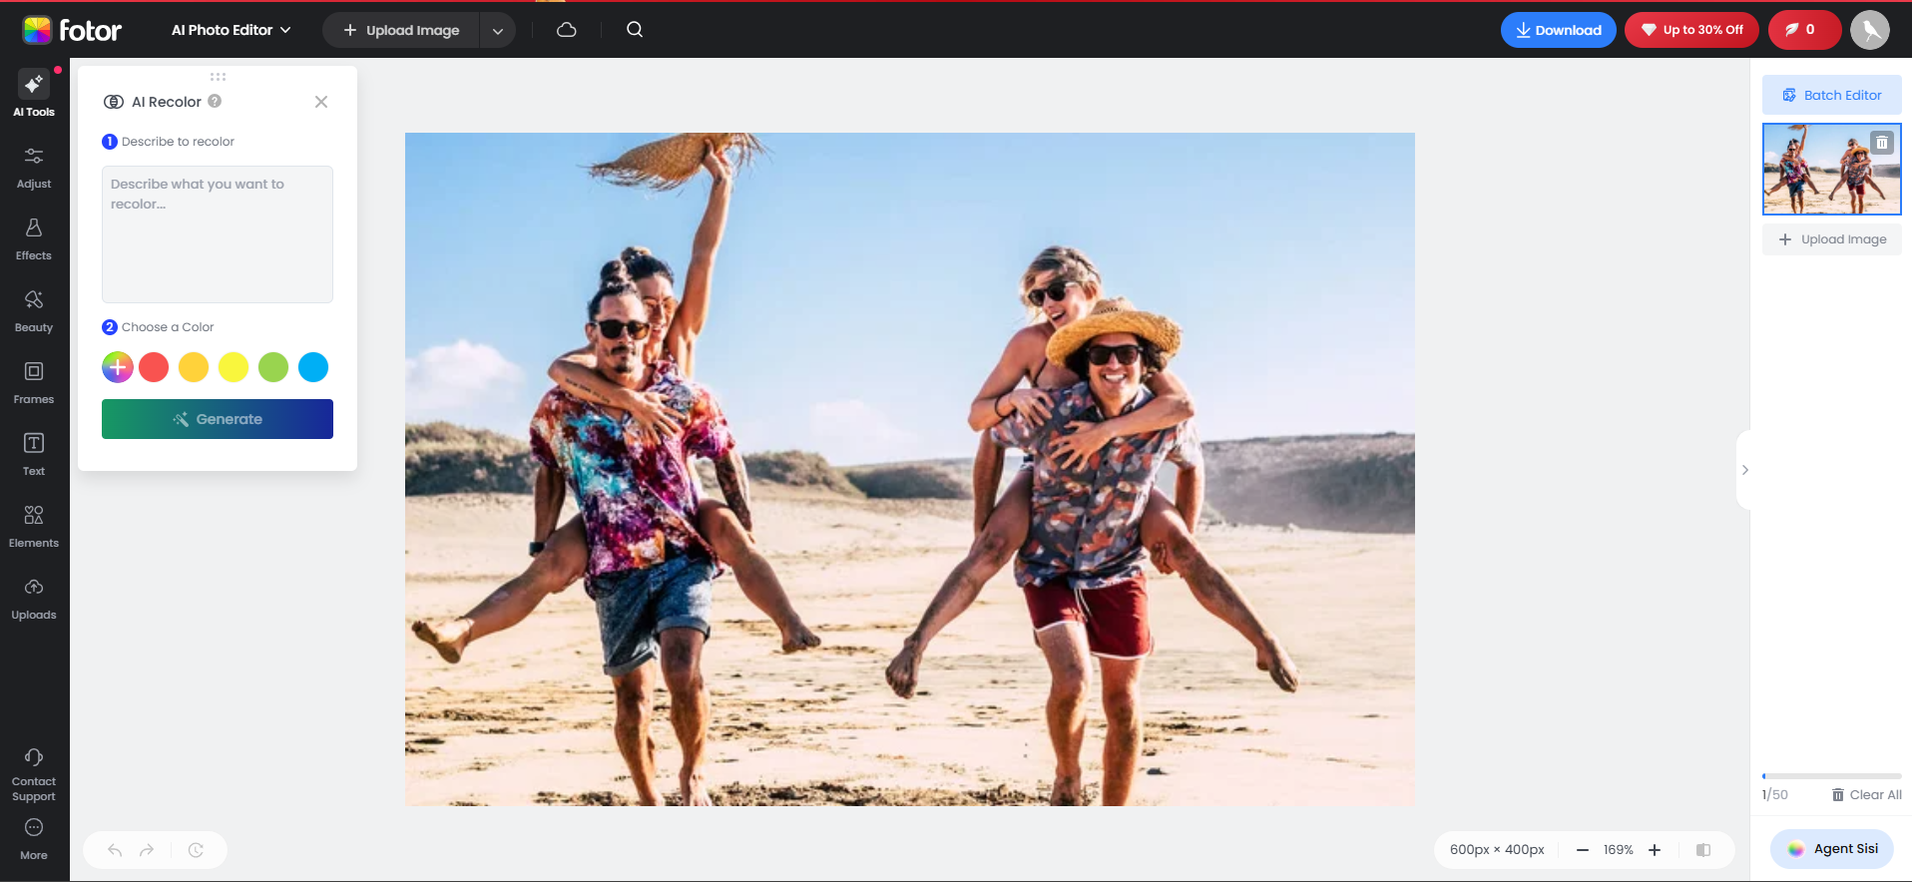Close the AI Recolor panel
Viewport: 1912px width, 882px height.
click(321, 102)
